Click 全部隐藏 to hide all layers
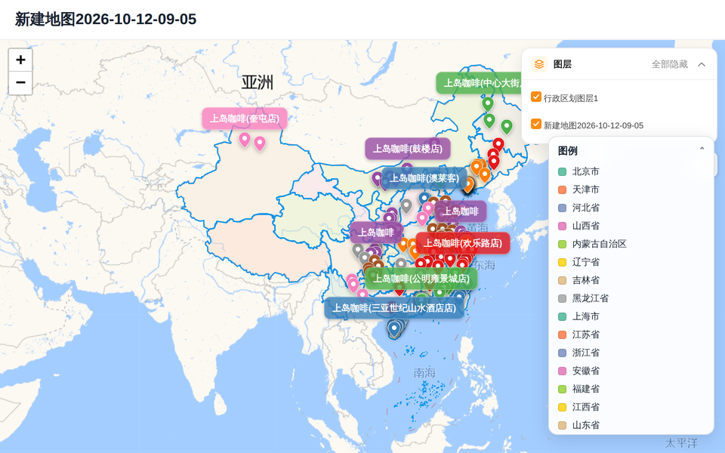This screenshot has width=725, height=453. tap(670, 64)
